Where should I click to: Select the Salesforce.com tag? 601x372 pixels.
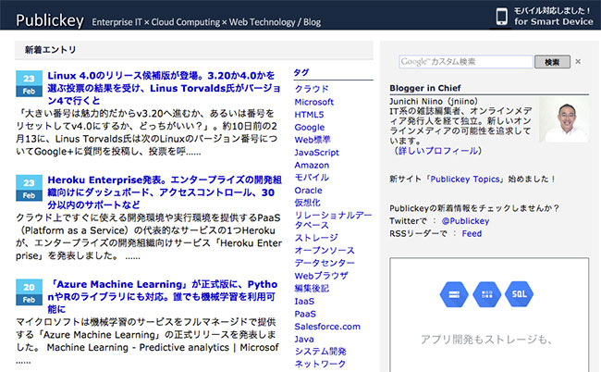327,327
